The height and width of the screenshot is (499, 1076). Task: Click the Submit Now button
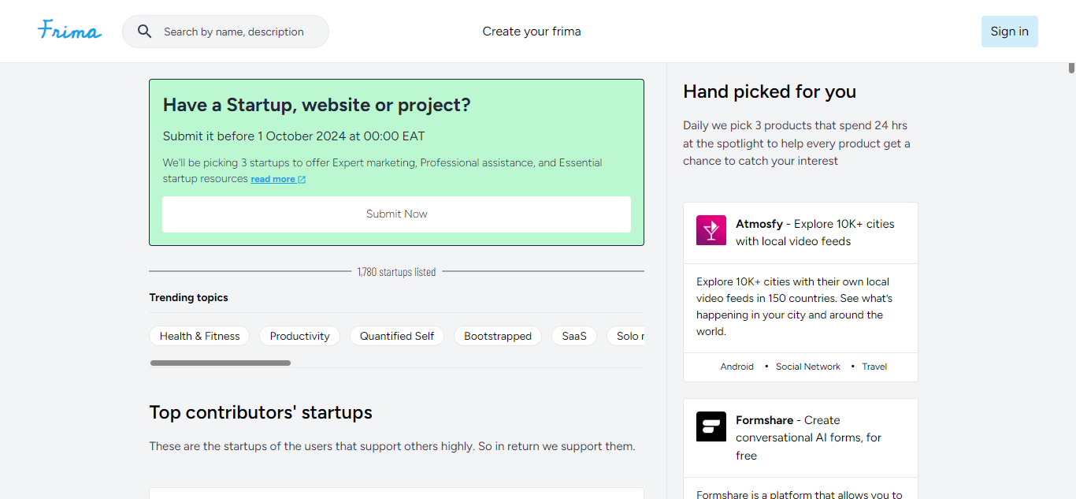[396, 214]
